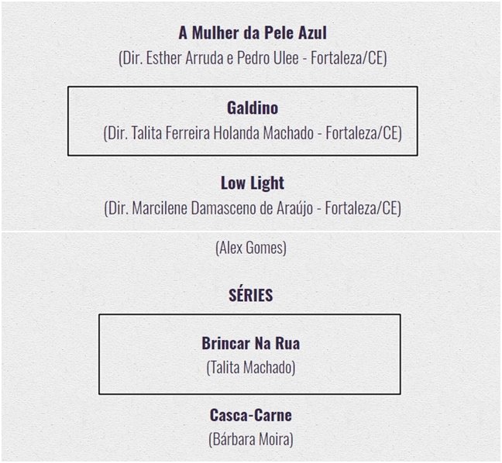The width and height of the screenshot is (502, 463).
Task: Open the Low Light title
Action: coord(253,183)
